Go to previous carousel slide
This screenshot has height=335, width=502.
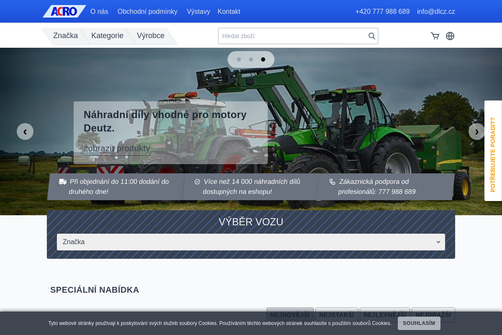pos(25,131)
